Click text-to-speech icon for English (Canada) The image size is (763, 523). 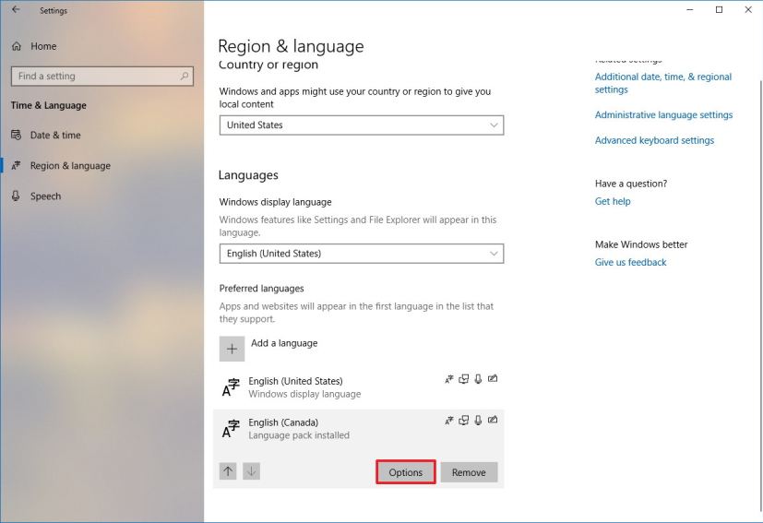pos(464,420)
